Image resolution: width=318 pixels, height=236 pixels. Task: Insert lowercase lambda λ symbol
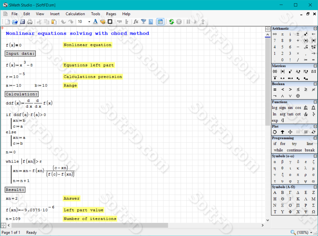(306, 168)
